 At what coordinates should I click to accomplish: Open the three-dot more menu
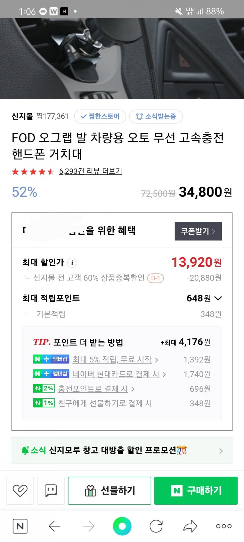pyautogui.click(x=224, y=526)
